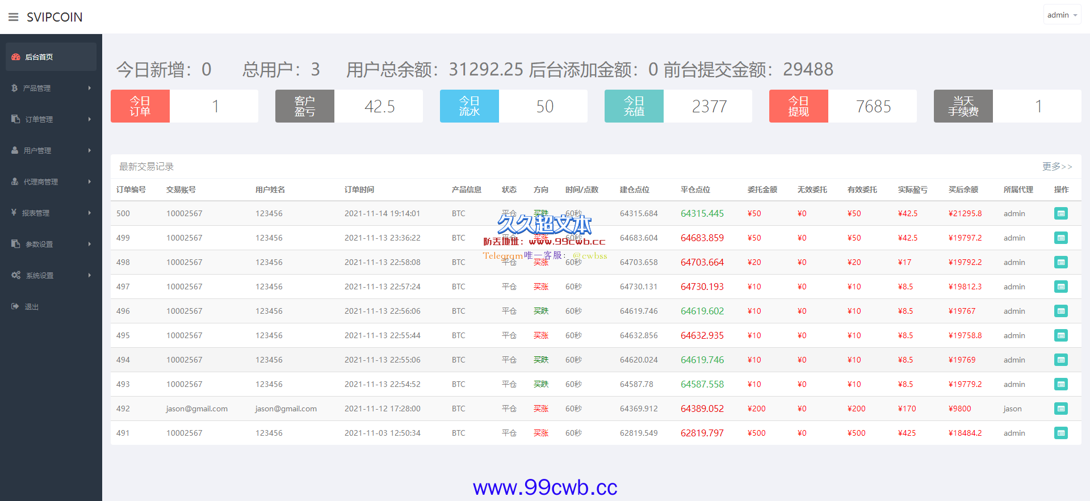Click the jason@gmail.com trading account cell
Image resolution: width=1090 pixels, height=501 pixels.
[197, 409]
